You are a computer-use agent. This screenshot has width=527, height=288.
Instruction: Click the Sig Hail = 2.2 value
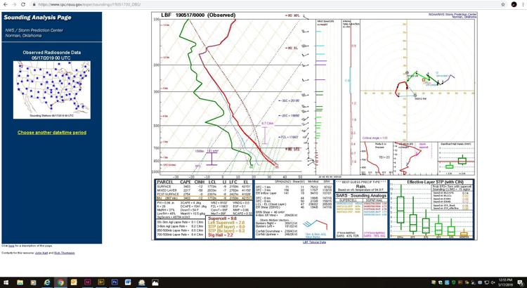tap(220, 235)
